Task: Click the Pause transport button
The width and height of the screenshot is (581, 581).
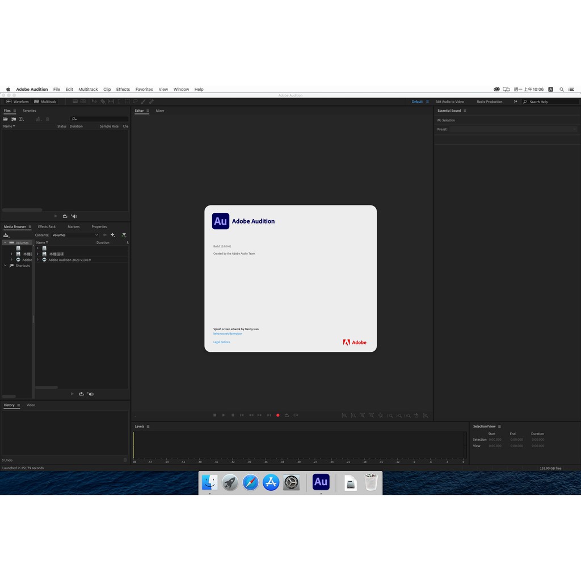Action: coord(233,415)
